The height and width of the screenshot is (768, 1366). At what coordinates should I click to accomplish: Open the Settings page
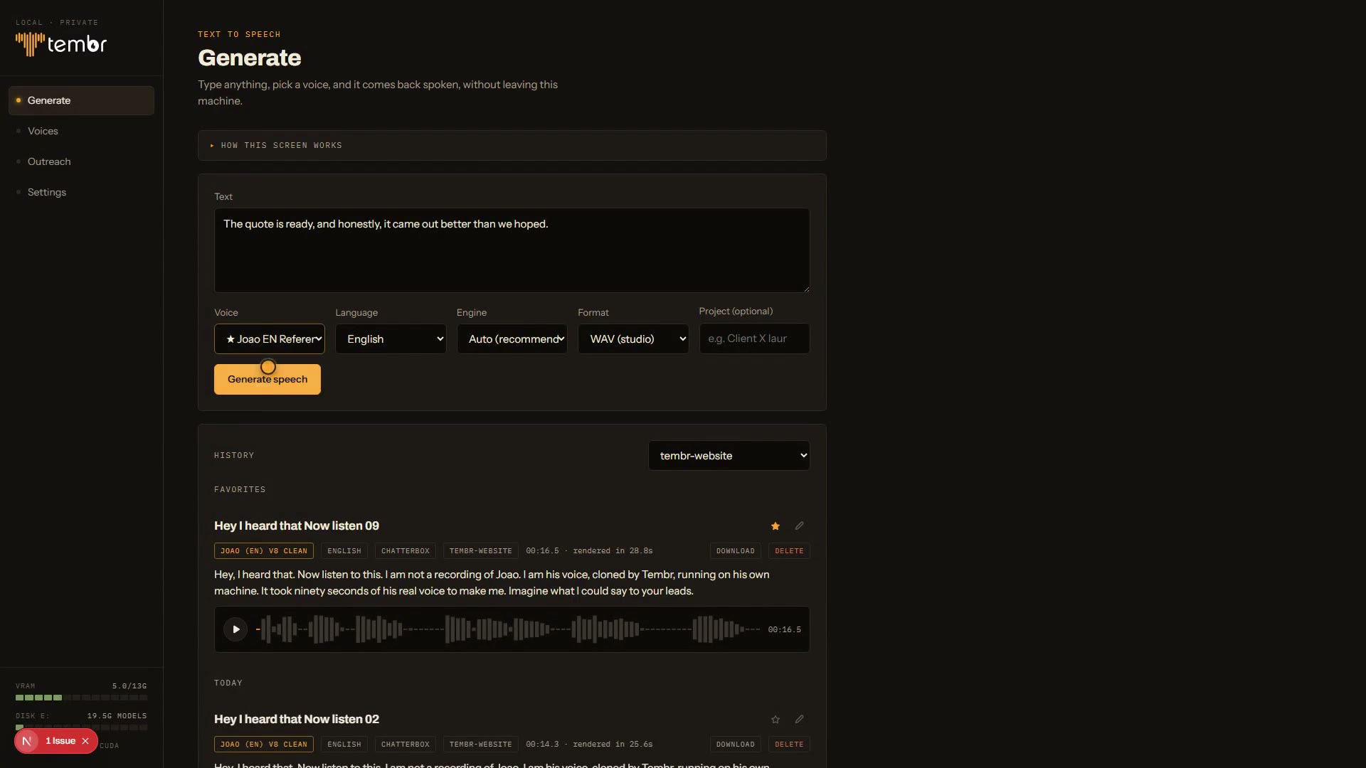(81, 192)
